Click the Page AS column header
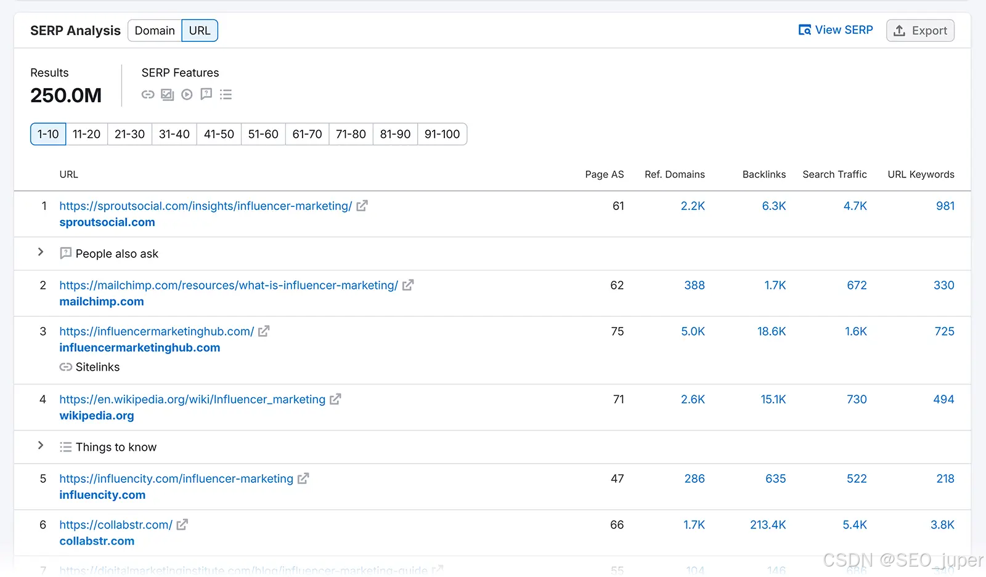 605,175
